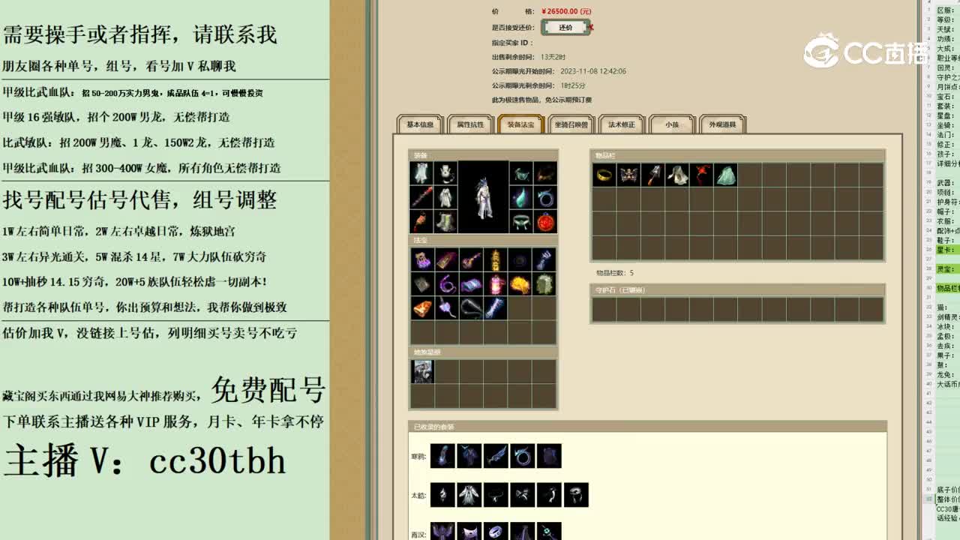Inspect the red staff weapon equipment slot
This screenshot has width=960, height=540.
click(x=421, y=197)
